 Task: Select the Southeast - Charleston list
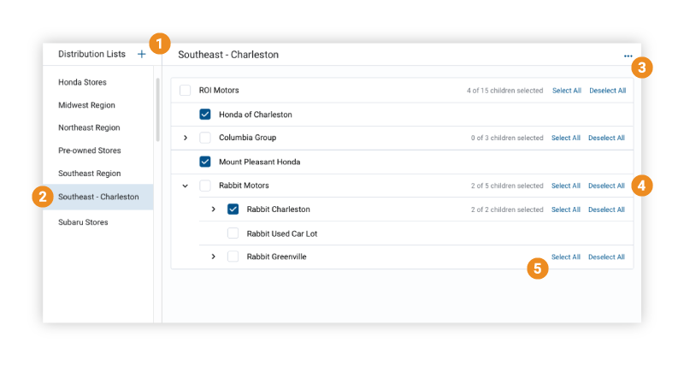(98, 197)
